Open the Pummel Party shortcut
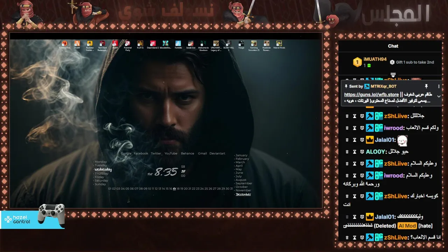This screenshot has width=448, height=252. click(127, 45)
